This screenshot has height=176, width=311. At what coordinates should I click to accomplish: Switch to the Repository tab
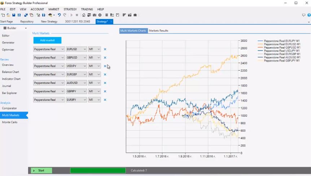point(27,22)
